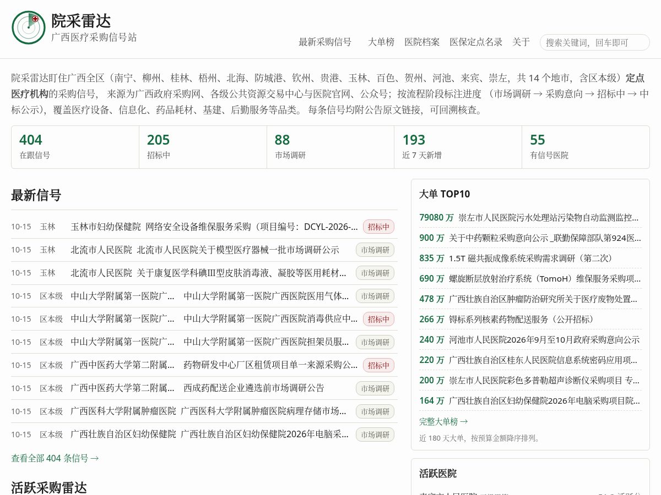Open 中山大学附属第一医院广西医院消毒供应中 signal
The height and width of the screenshot is (495, 661).
(270, 319)
